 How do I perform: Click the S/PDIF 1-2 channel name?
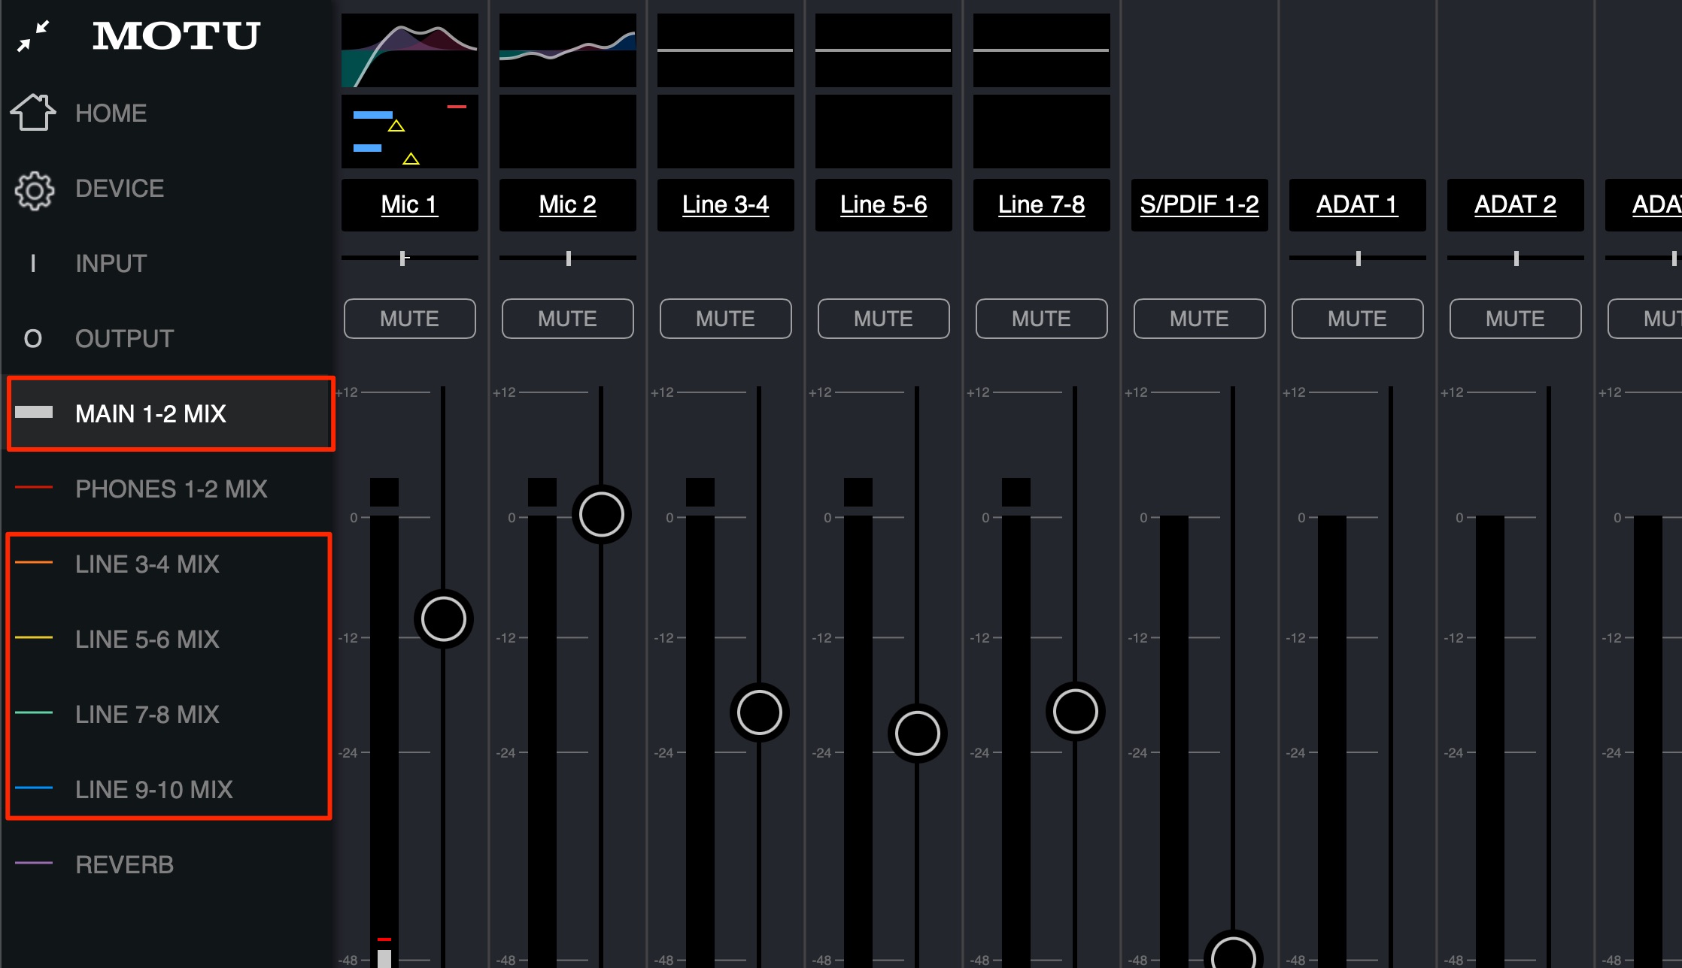click(x=1200, y=204)
